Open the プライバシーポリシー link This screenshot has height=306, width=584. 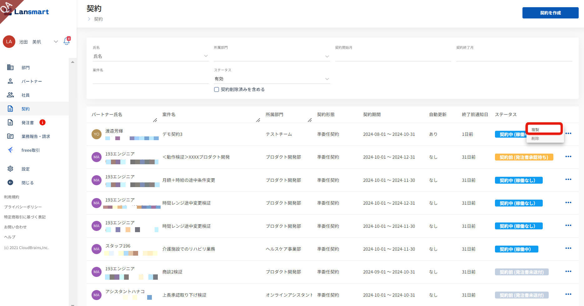(23, 207)
